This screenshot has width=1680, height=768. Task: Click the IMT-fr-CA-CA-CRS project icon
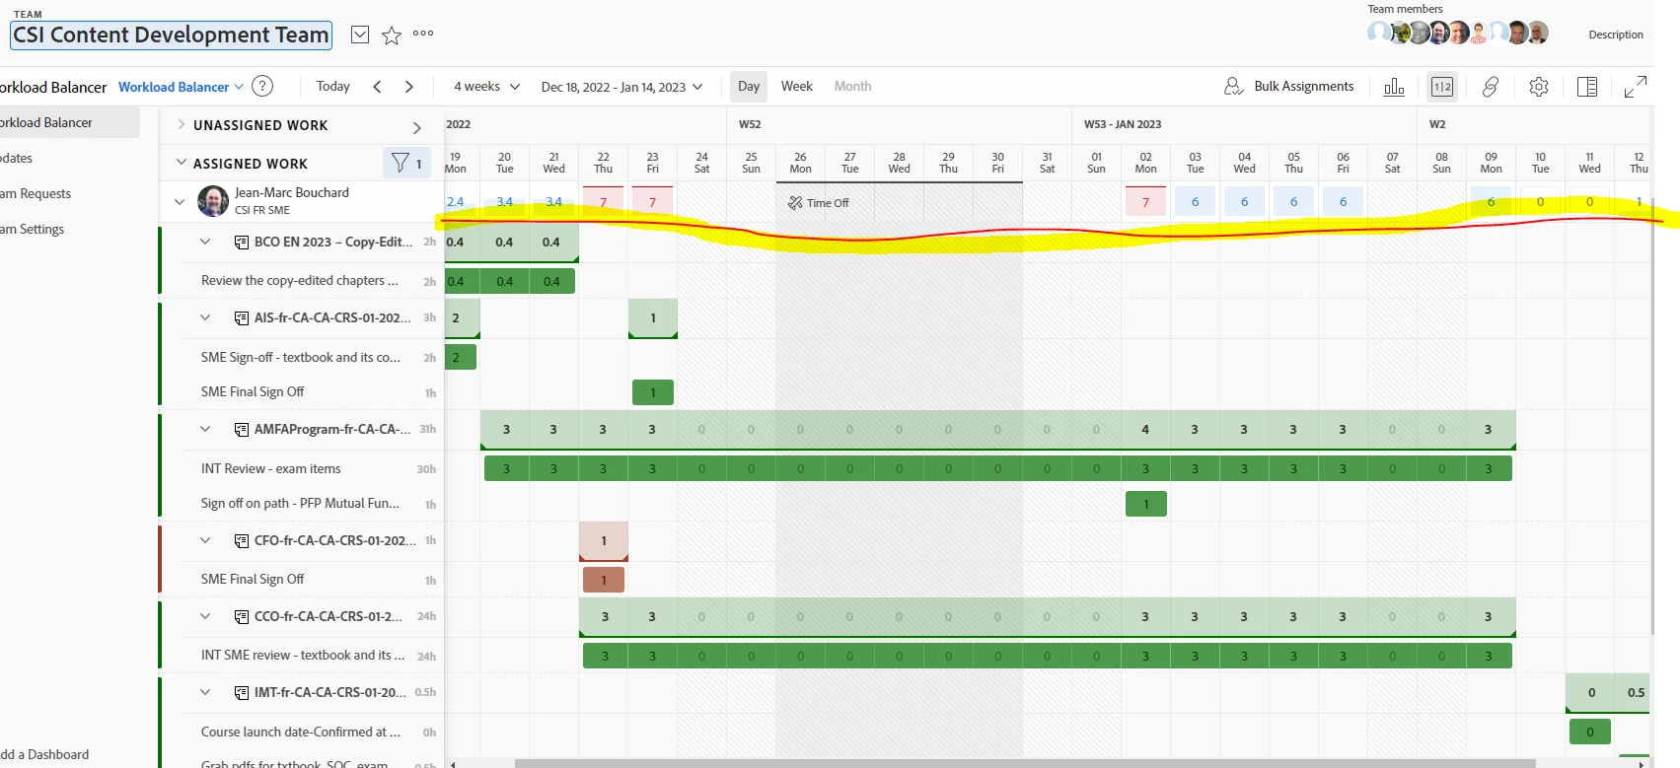tap(242, 692)
